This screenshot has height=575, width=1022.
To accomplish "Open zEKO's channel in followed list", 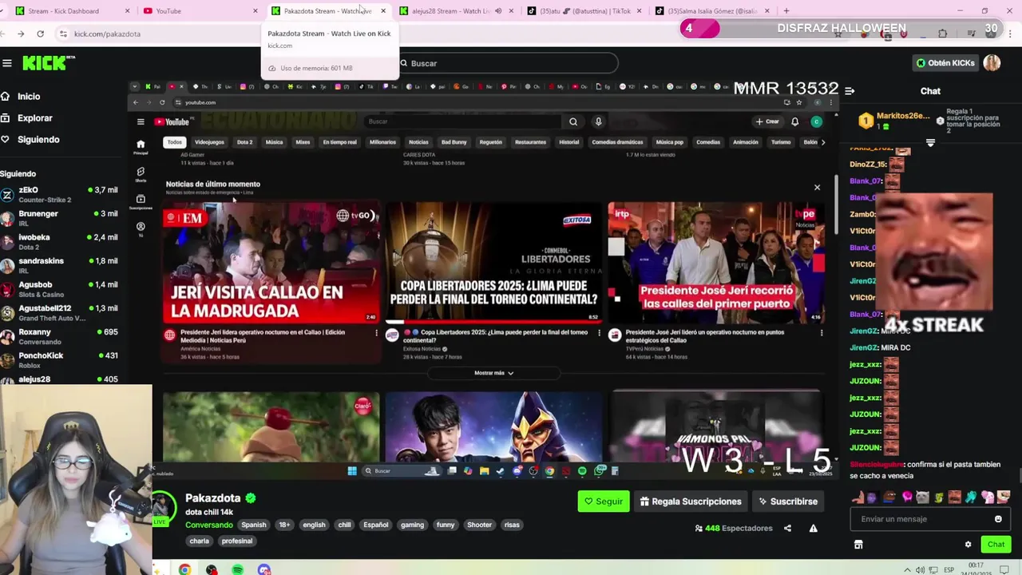I will tap(60, 194).
